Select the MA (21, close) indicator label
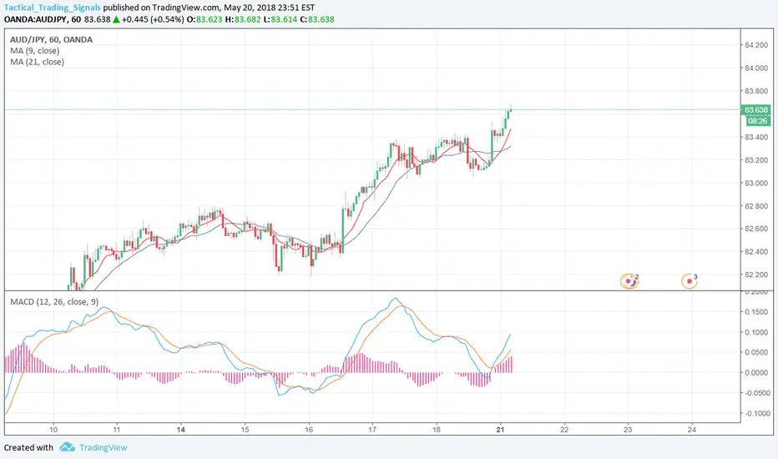The image size is (778, 459). [38, 62]
